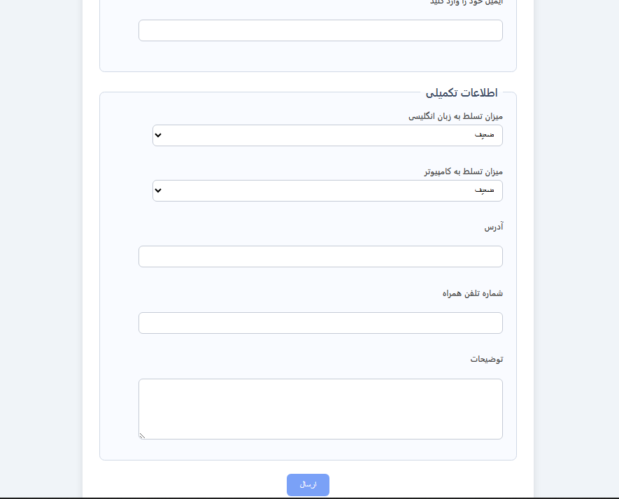Click the chevron arrow on the computer level select
This screenshot has height=499, width=619.
tap(157, 190)
